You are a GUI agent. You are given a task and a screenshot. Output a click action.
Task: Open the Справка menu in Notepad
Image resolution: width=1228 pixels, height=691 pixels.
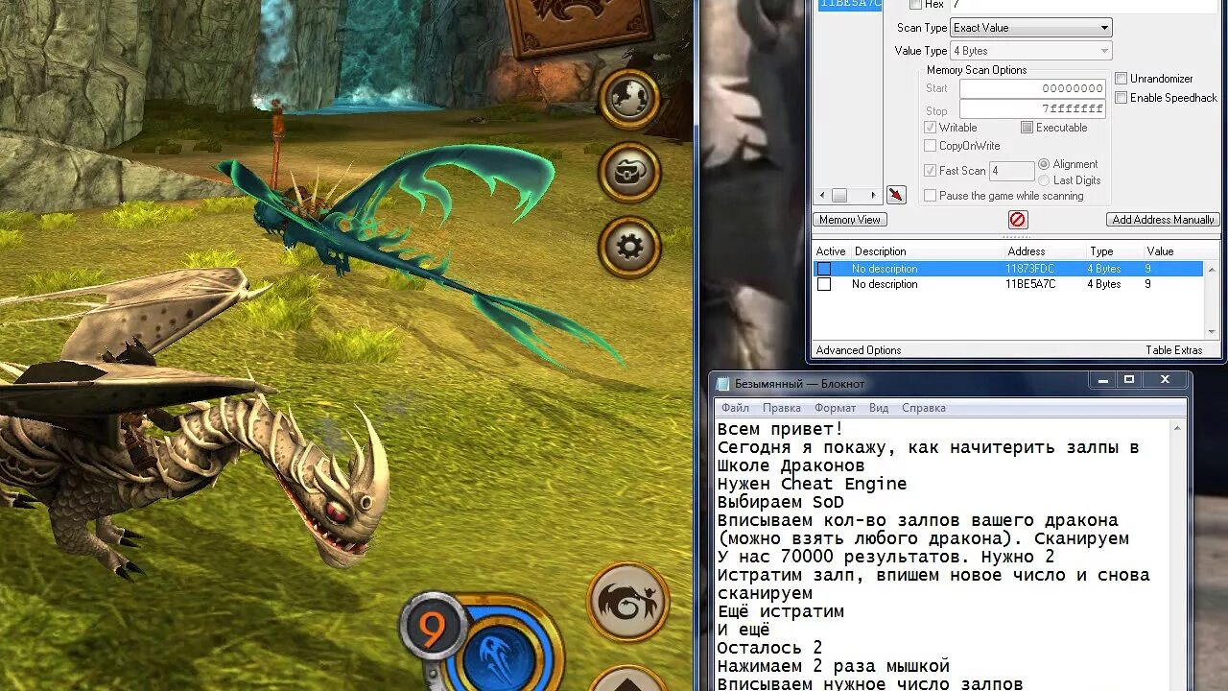coord(924,408)
